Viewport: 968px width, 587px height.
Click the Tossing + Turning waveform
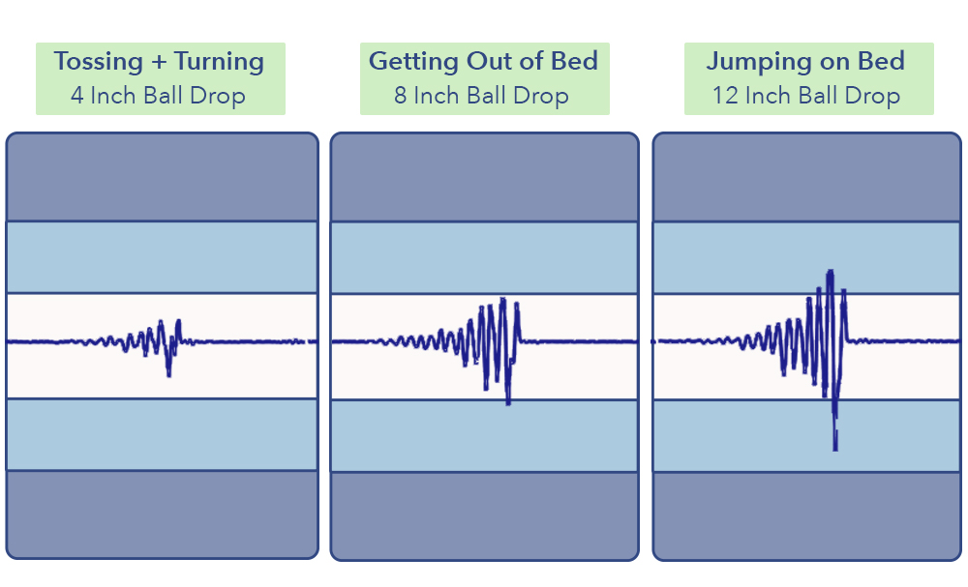coord(162,345)
